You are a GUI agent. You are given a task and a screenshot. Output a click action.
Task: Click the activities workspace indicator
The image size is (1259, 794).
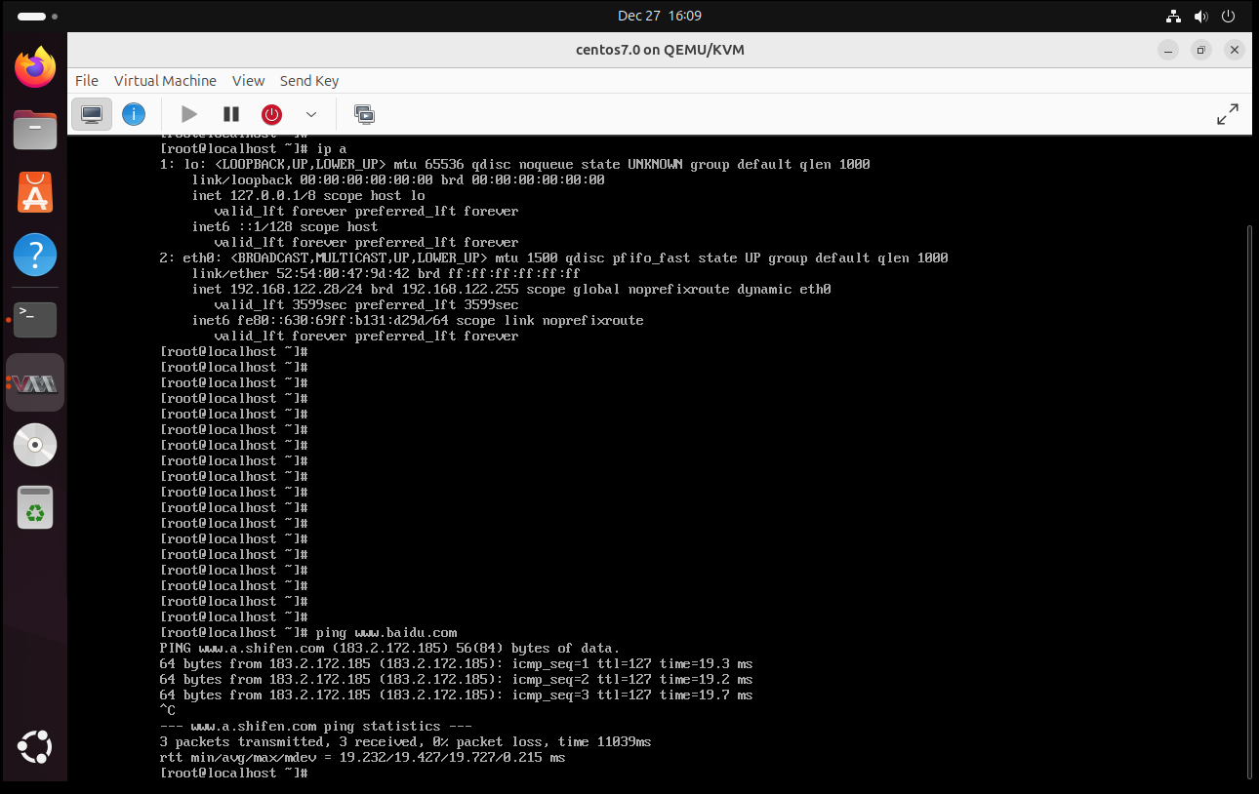(x=36, y=17)
